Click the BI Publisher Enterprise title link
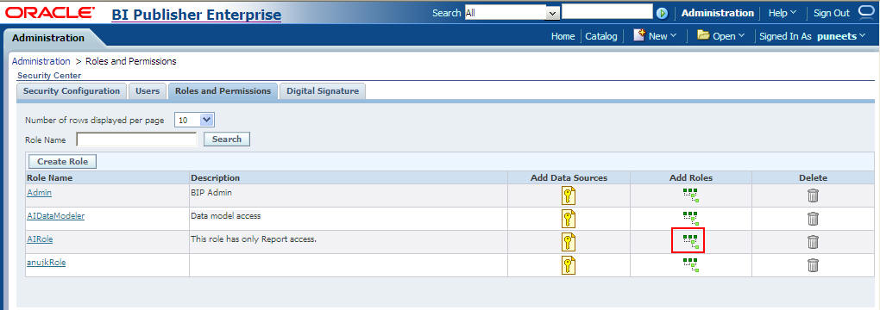This screenshot has height=310, width=880. tap(197, 15)
